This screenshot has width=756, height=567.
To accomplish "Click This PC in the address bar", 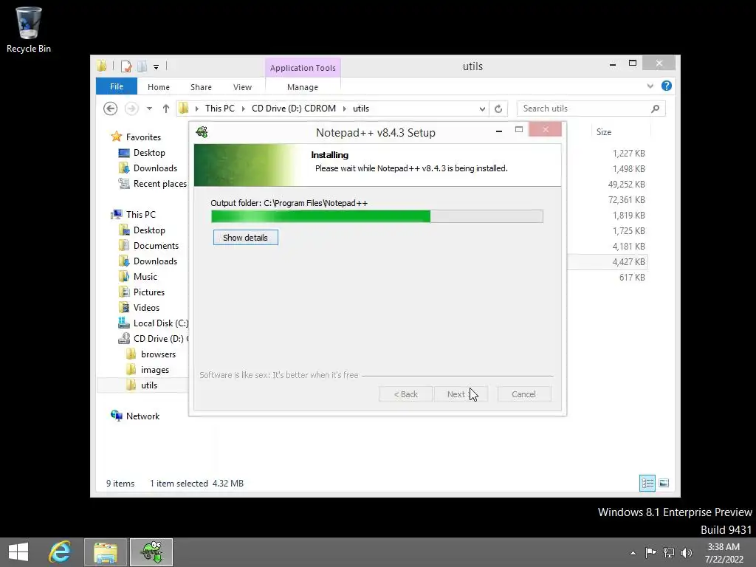I will pos(220,109).
